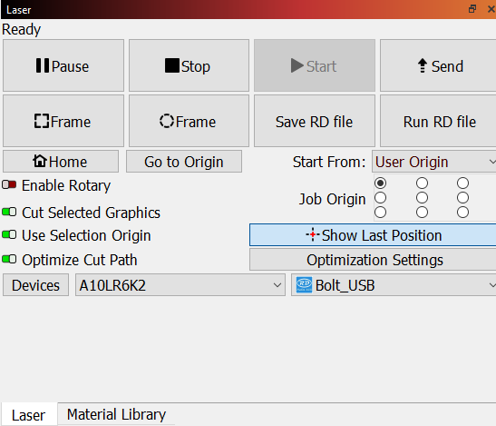Open Optimization Settings
The width and height of the screenshot is (496, 426).
click(373, 260)
